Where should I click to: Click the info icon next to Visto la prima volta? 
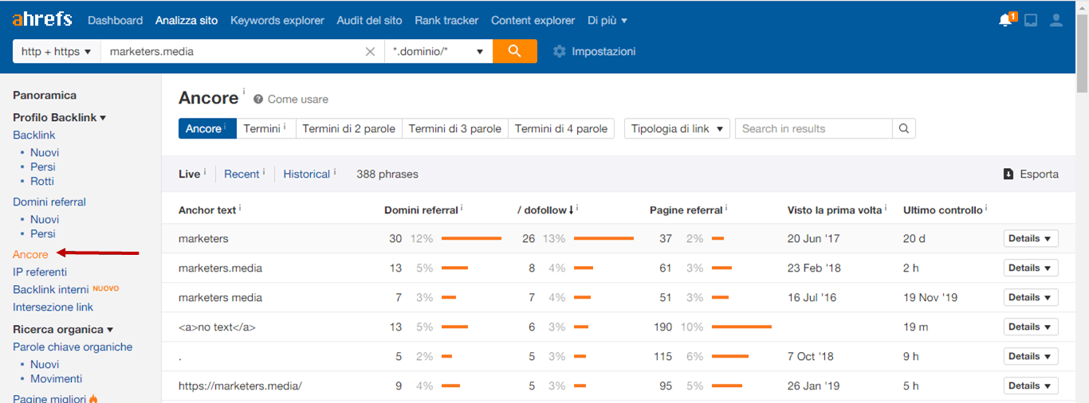pyautogui.click(x=886, y=208)
